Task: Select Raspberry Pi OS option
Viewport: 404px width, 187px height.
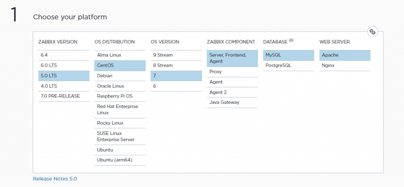Action: [x=120, y=96]
